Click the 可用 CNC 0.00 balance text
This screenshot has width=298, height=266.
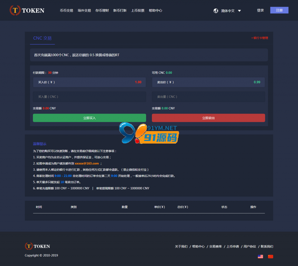pyautogui.click(x=162, y=73)
